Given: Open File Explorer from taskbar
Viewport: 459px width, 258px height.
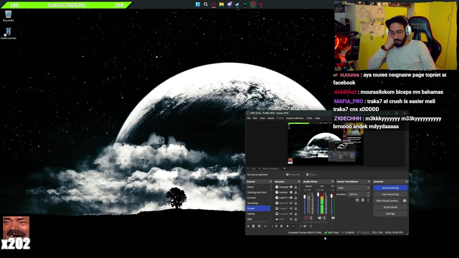Looking at the screenshot, I should (222, 4).
